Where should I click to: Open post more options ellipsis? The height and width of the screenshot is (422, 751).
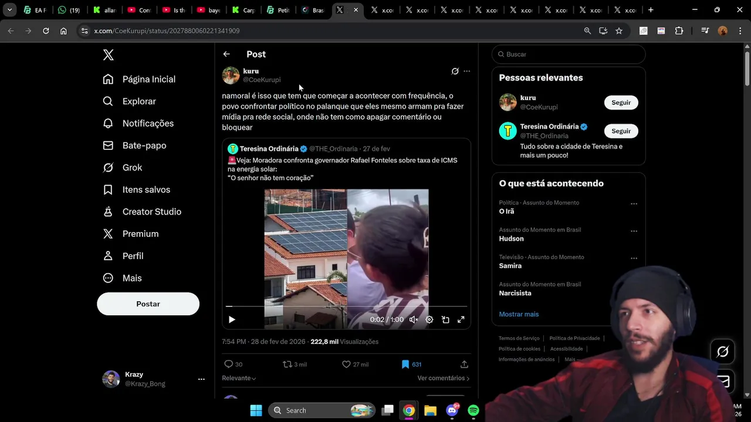[467, 71]
